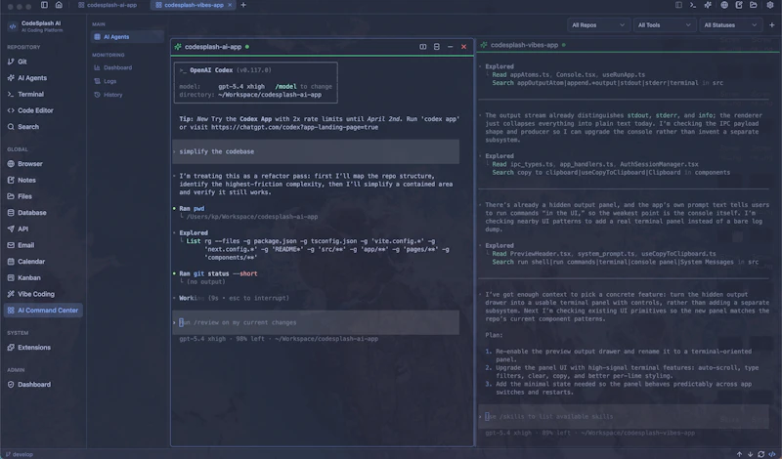Split codesplash-ai-app panel vertically
Screen dimensions: 782x459
(x=423, y=47)
